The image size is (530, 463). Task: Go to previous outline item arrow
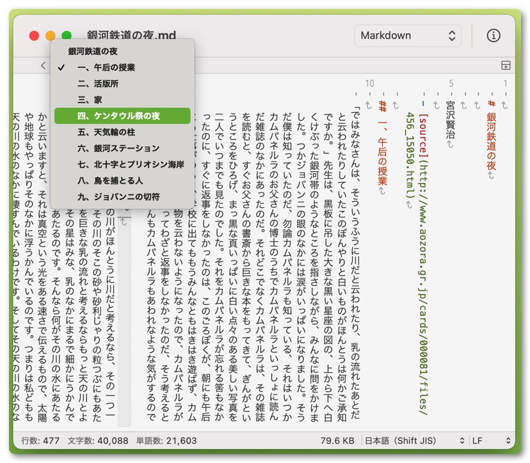coord(43,65)
